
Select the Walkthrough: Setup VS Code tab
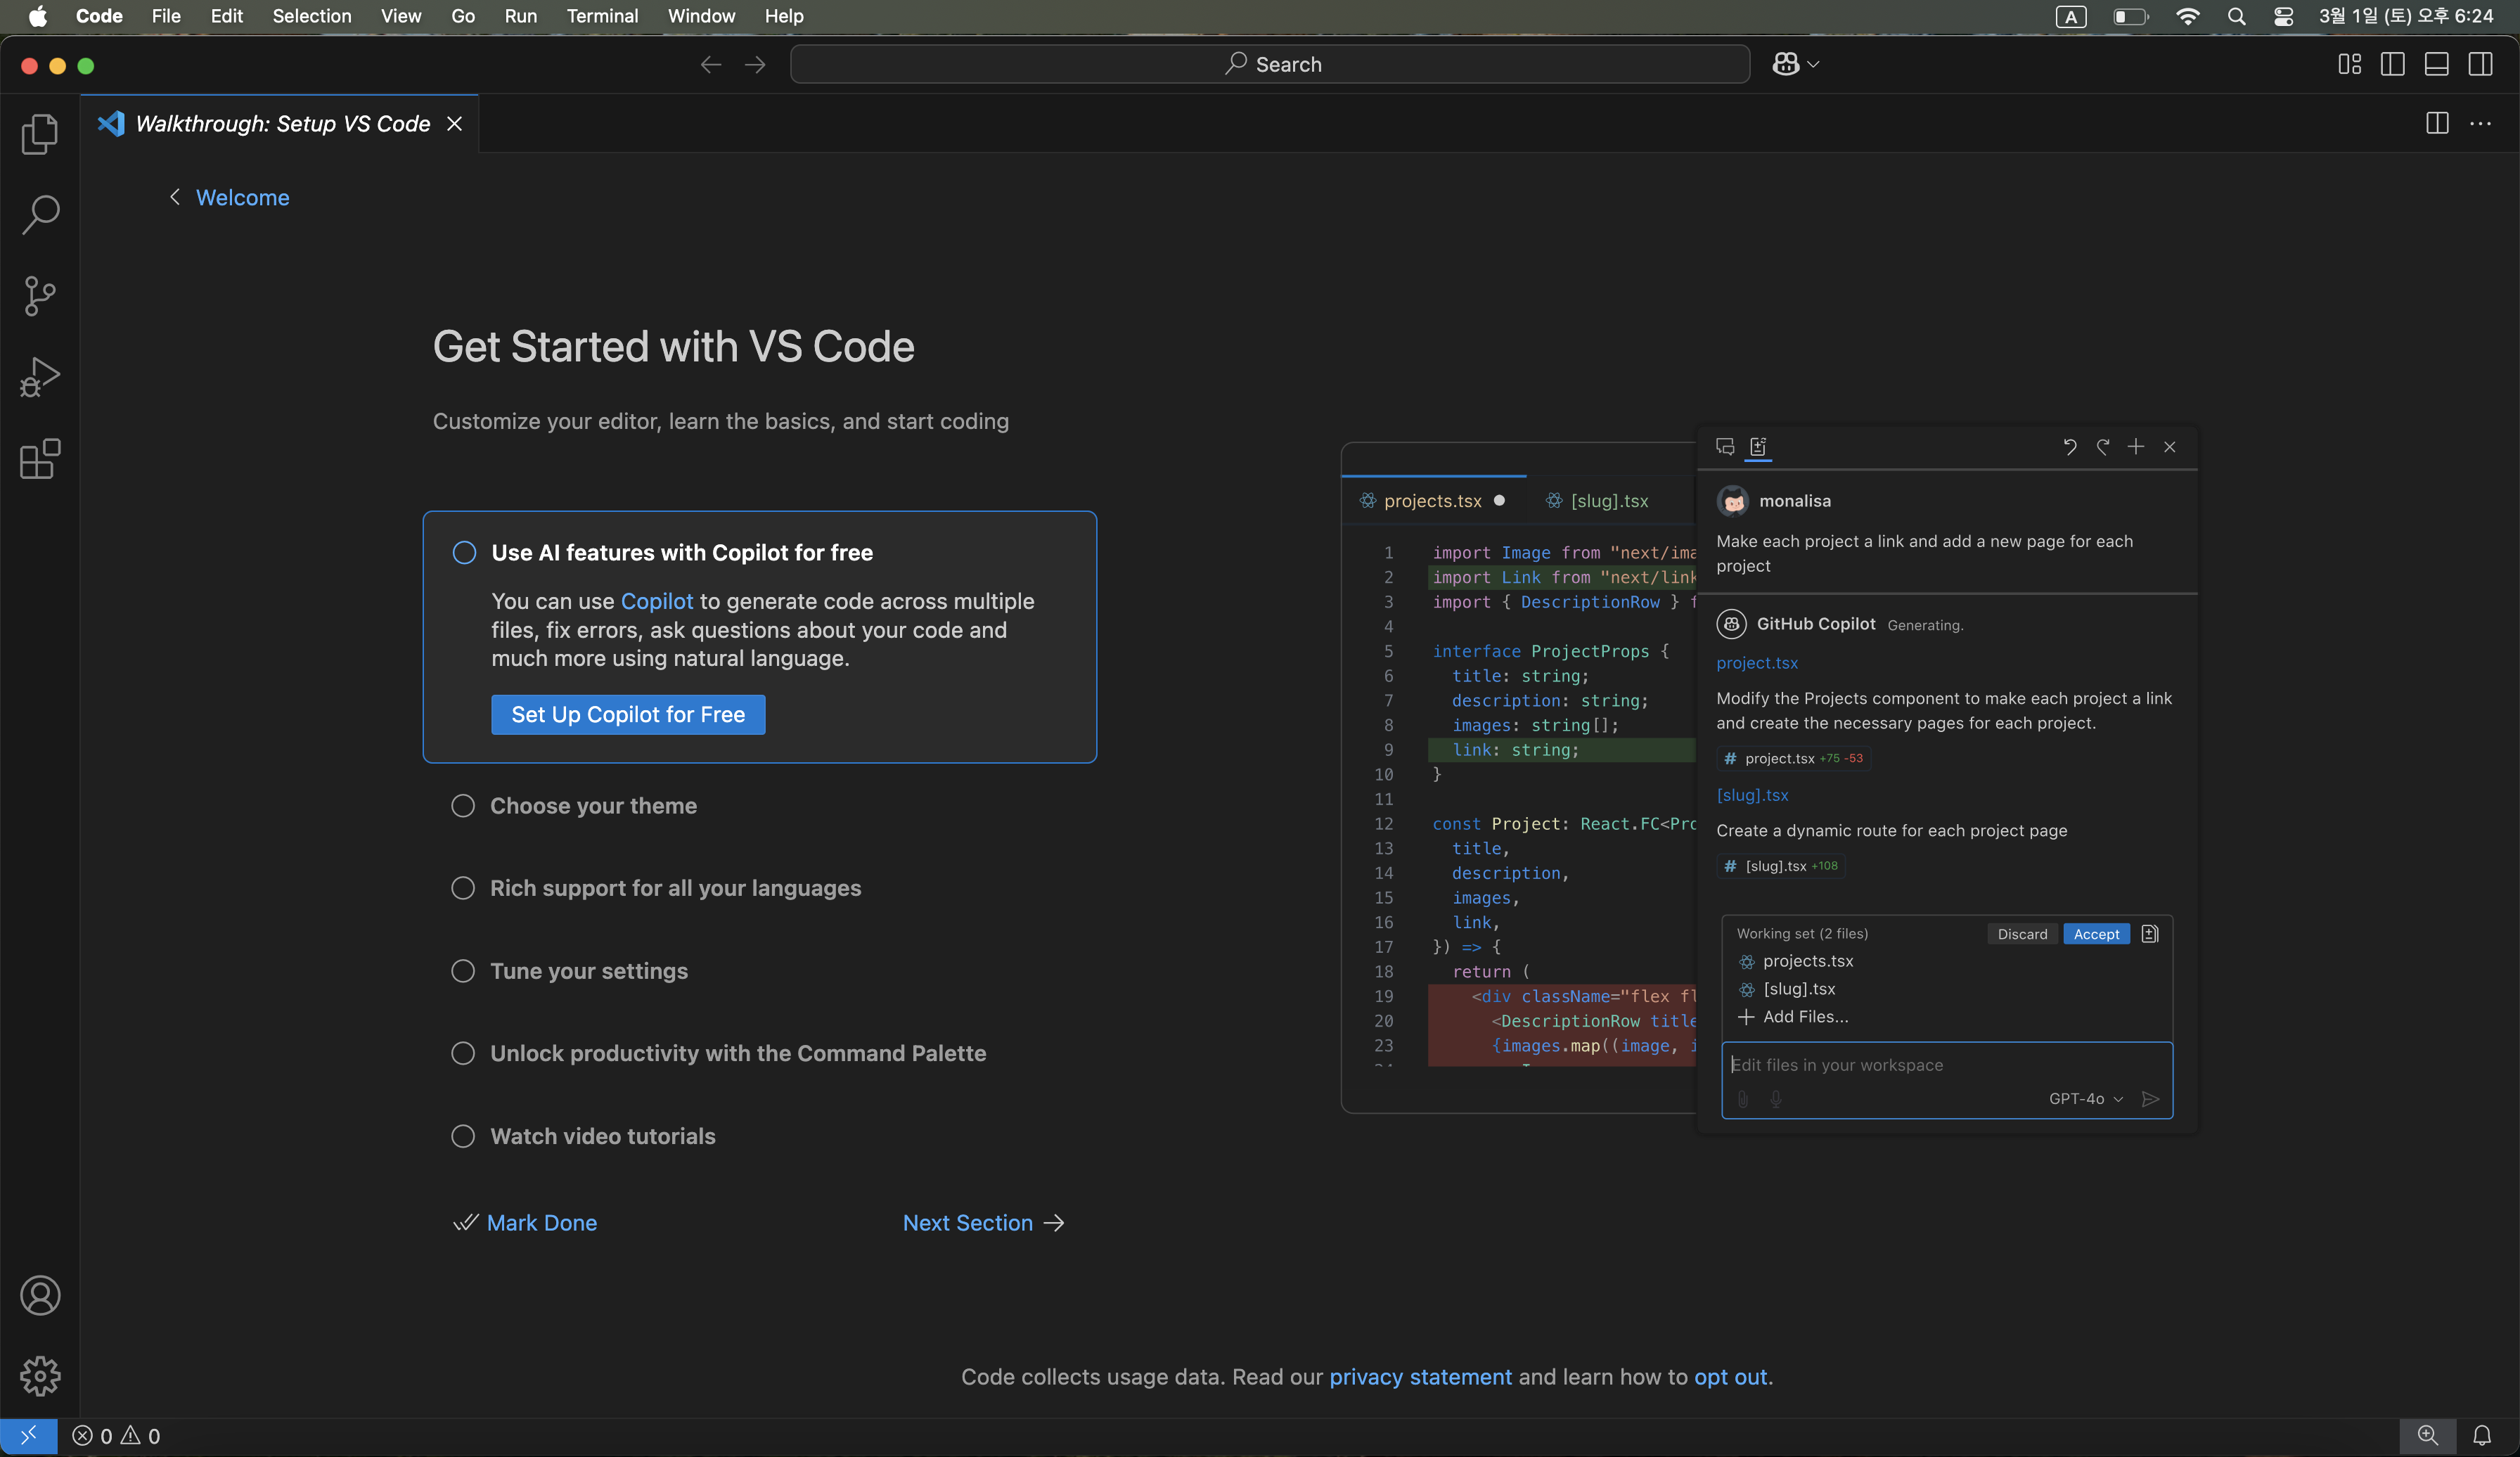pos(280,123)
